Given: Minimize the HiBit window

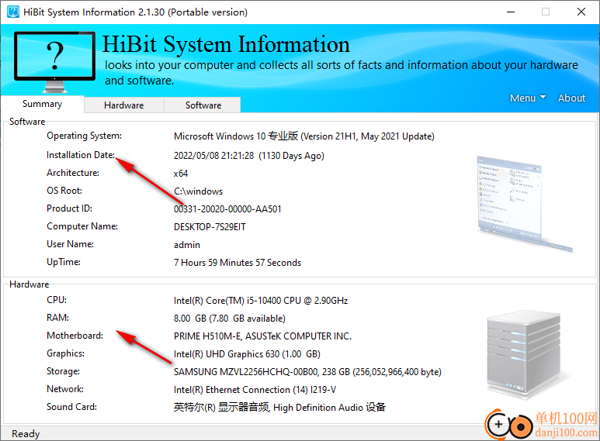Looking at the screenshot, I should pos(511,12).
